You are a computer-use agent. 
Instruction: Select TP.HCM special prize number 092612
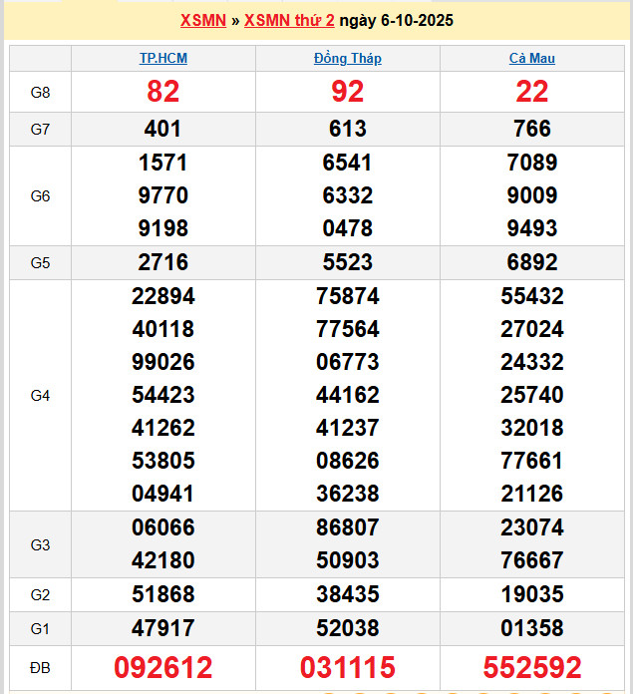[x=163, y=667]
